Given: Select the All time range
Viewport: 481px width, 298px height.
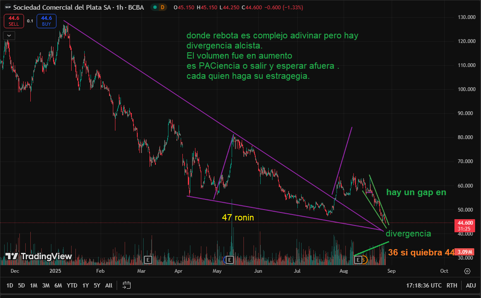Looking at the screenshot, I should (109, 285).
